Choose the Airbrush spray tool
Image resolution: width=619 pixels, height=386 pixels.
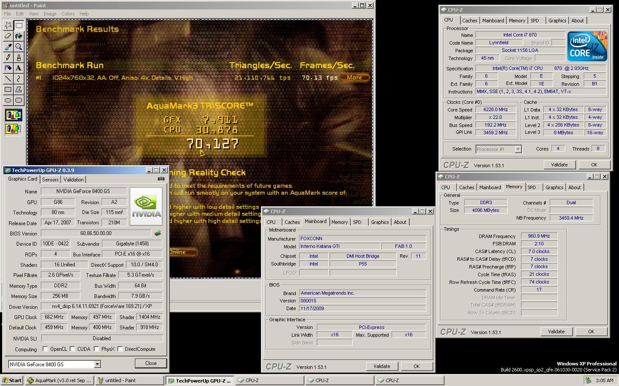8,68
